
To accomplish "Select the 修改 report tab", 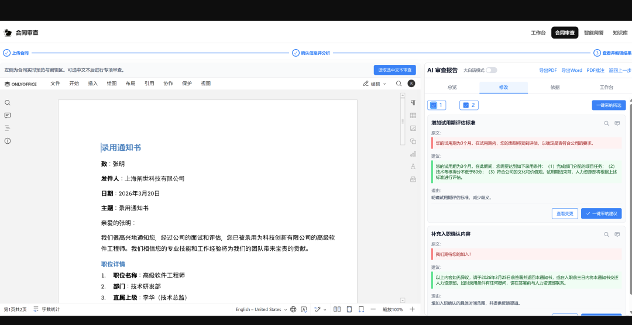I will (503, 88).
